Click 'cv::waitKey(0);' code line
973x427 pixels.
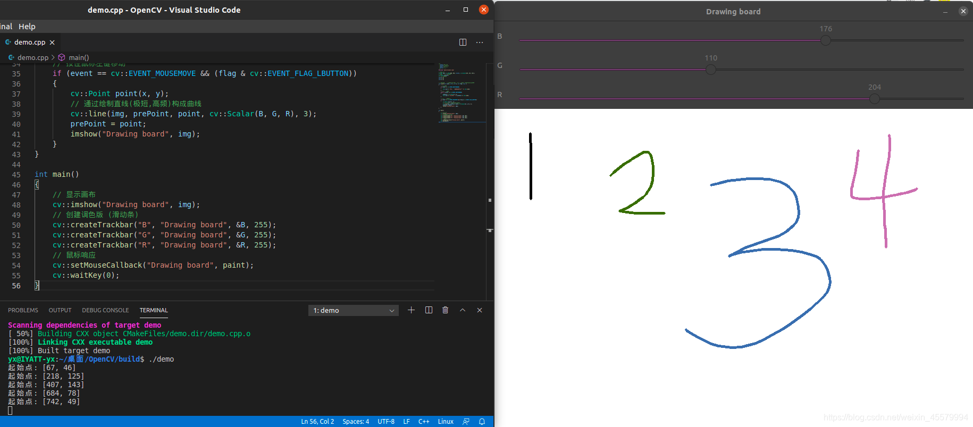pos(86,275)
